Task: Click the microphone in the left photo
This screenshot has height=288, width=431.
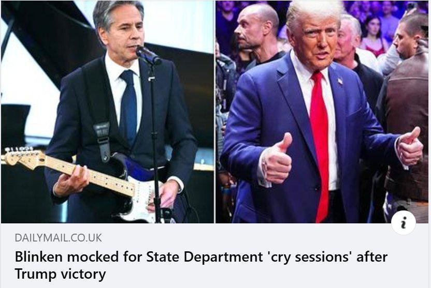Action: pyautogui.click(x=148, y=55)
